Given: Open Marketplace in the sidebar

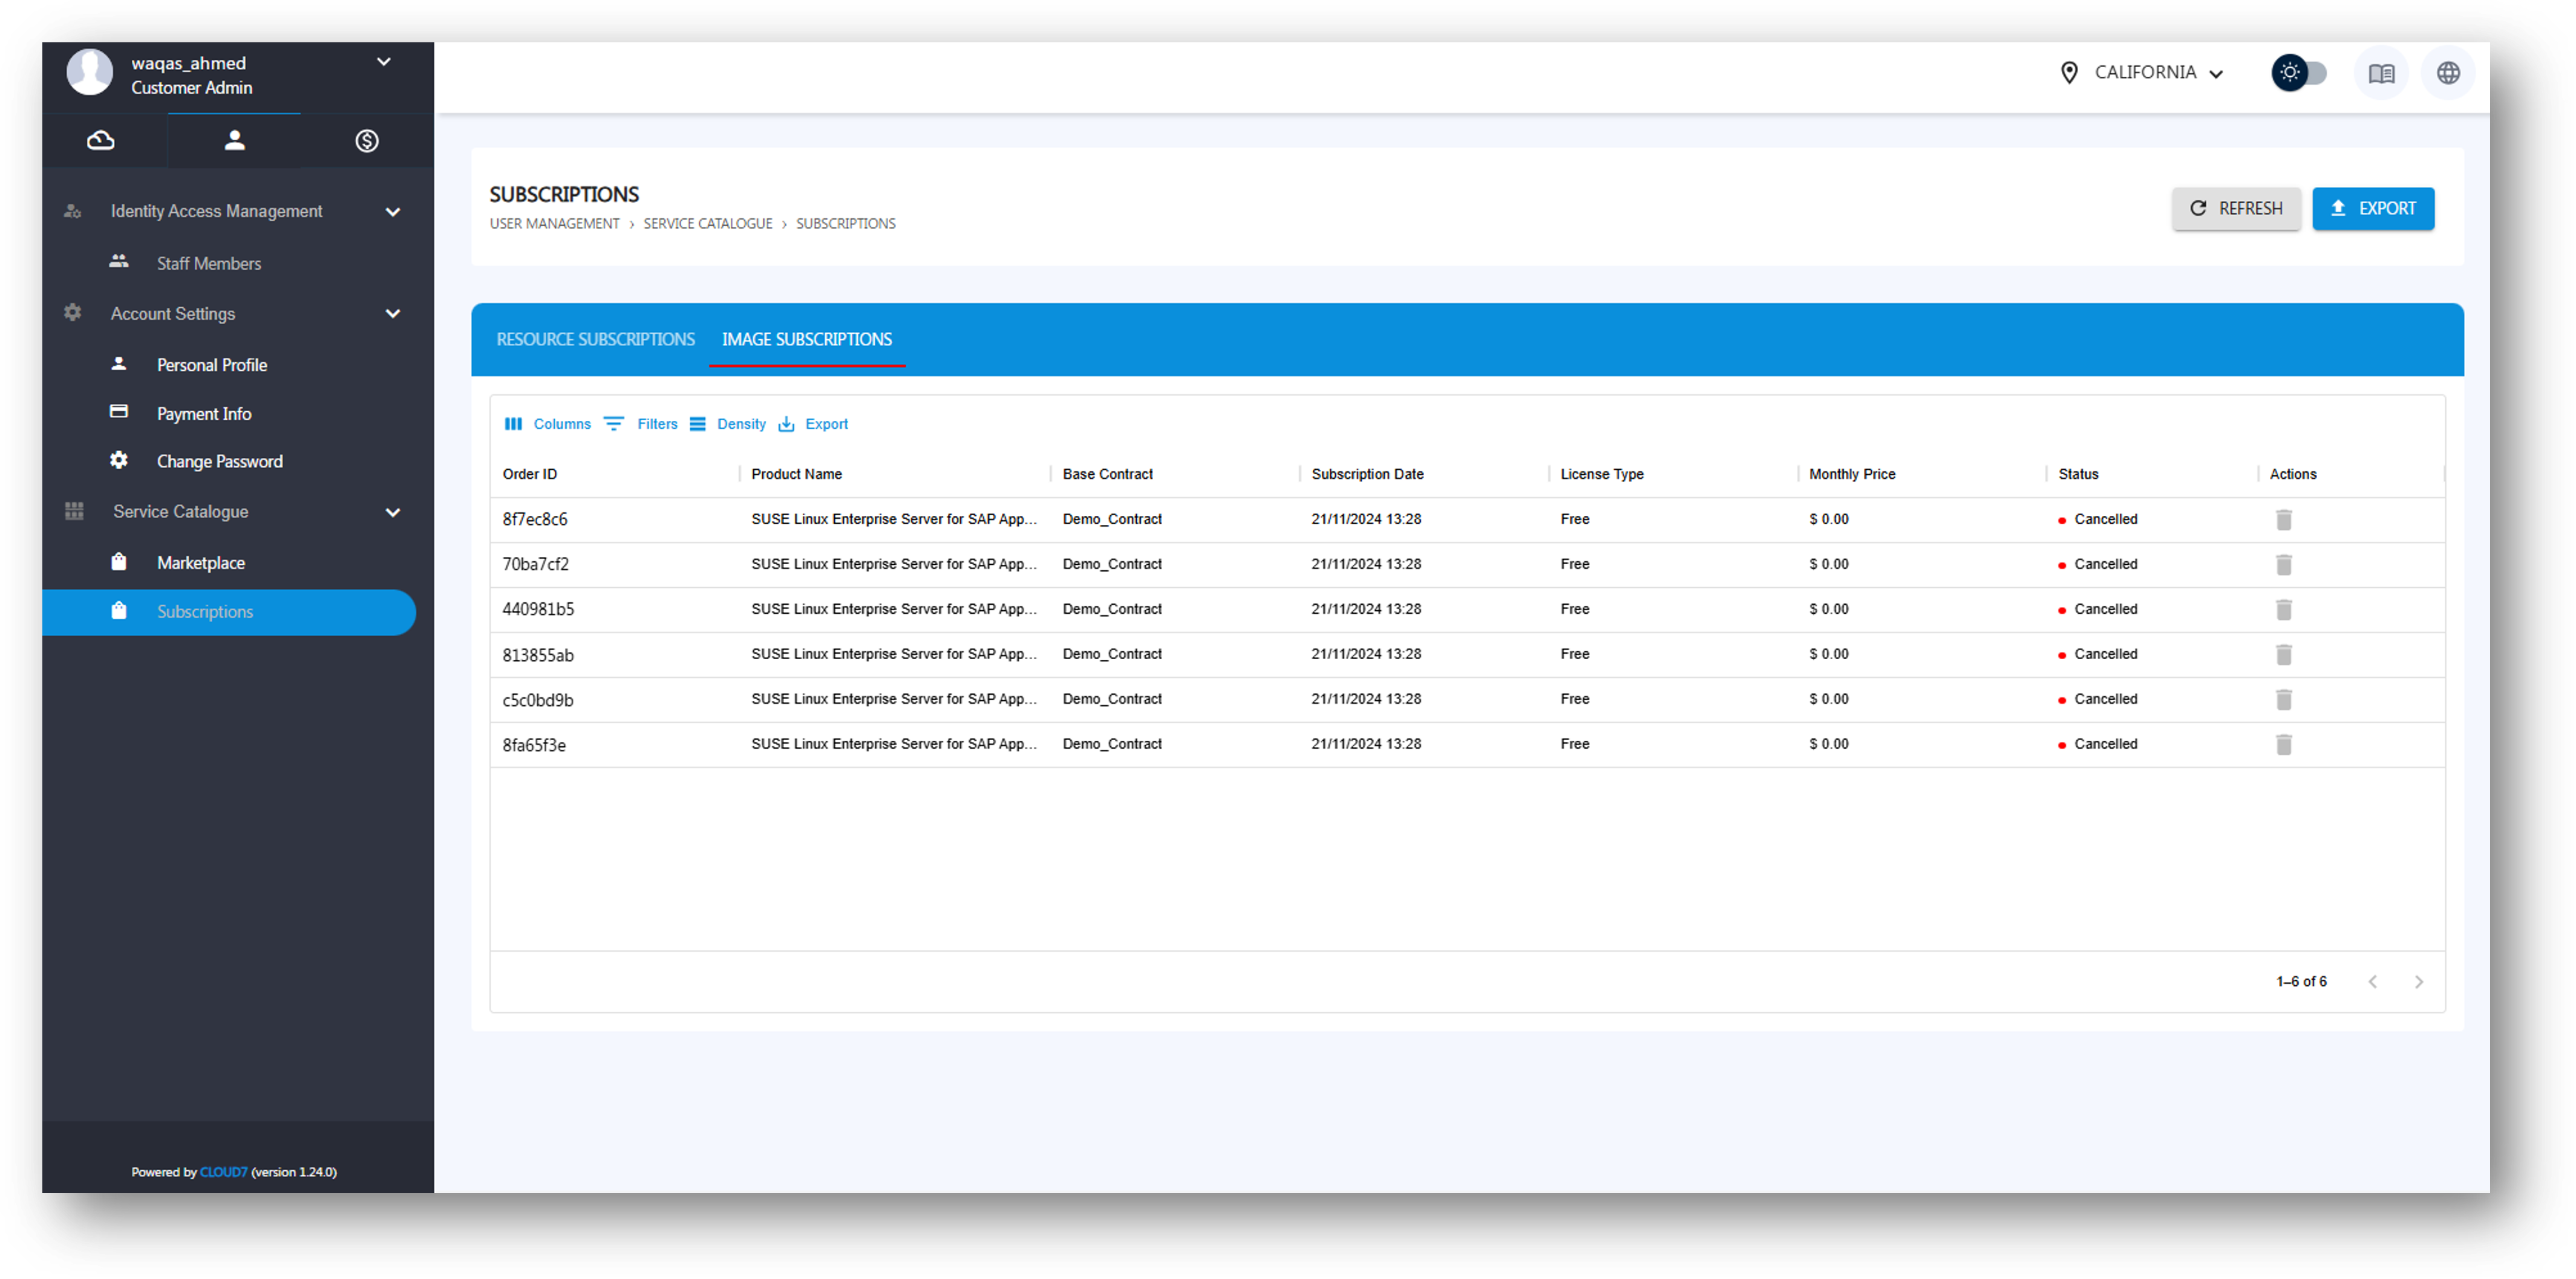Looking at the screenshot, I should (x=200, y=562).
